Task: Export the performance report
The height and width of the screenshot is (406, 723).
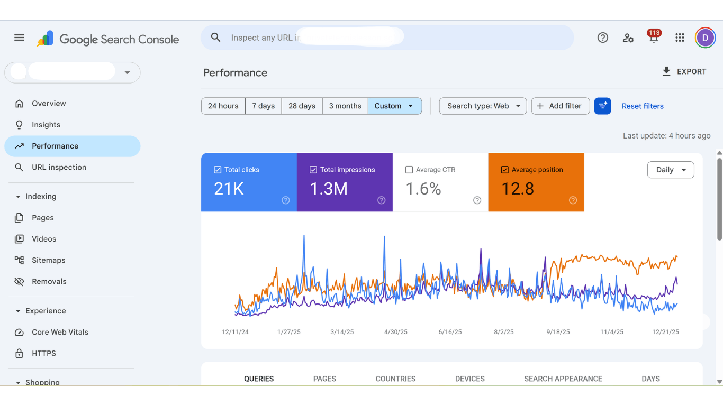Action: pos(684,71)
